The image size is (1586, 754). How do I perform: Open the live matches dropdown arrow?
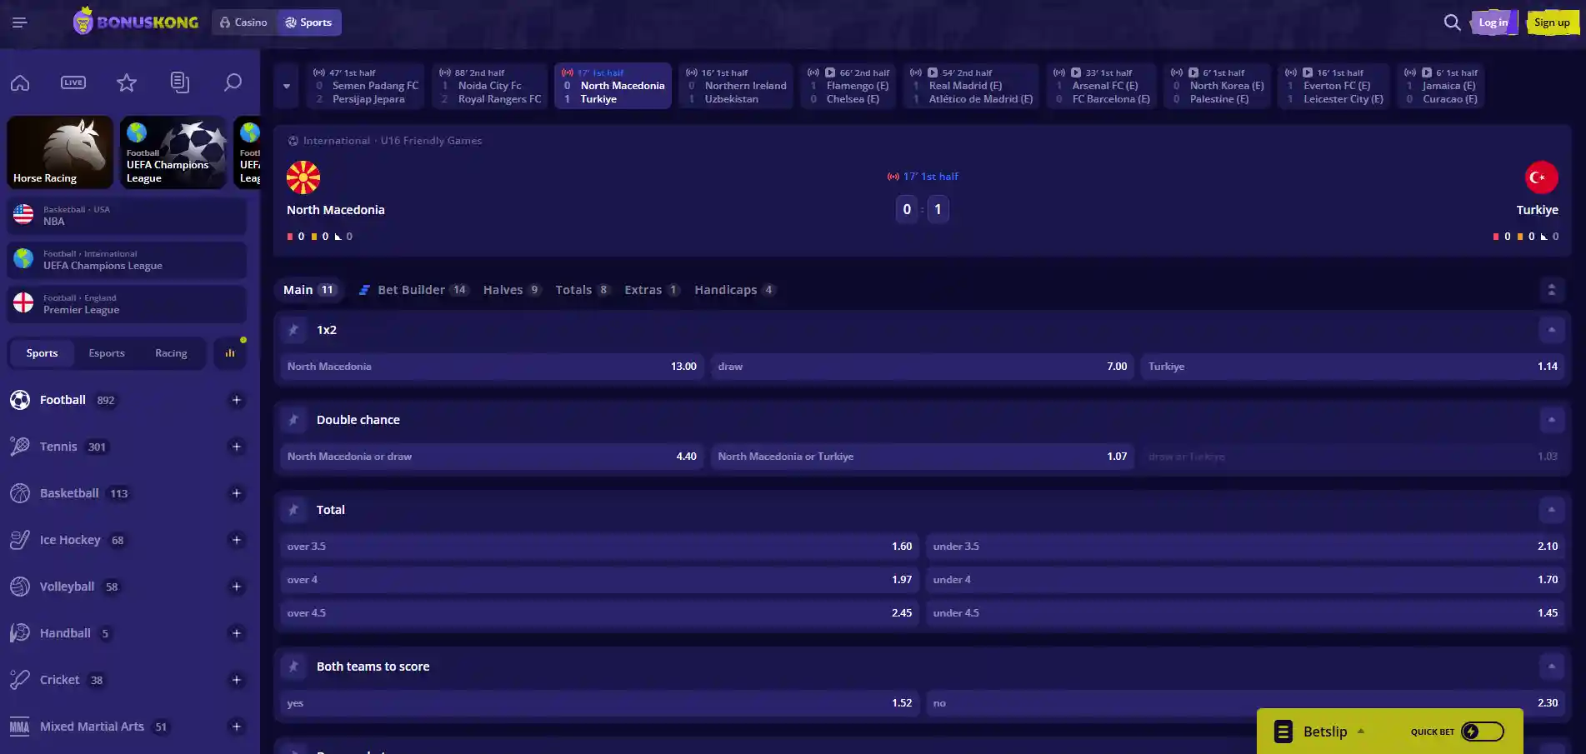tap(287, 86)
